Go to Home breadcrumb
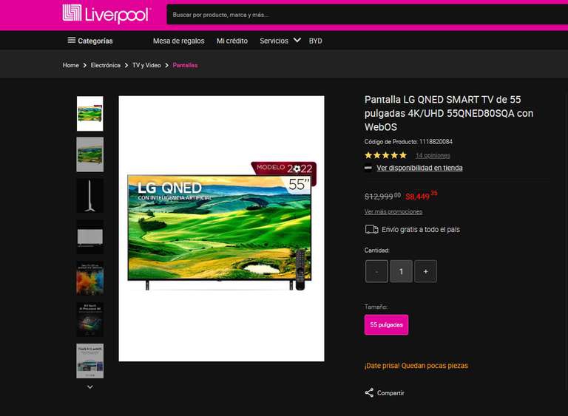The width and height of the screenshot is (568, 416). (x=71, y=65)
